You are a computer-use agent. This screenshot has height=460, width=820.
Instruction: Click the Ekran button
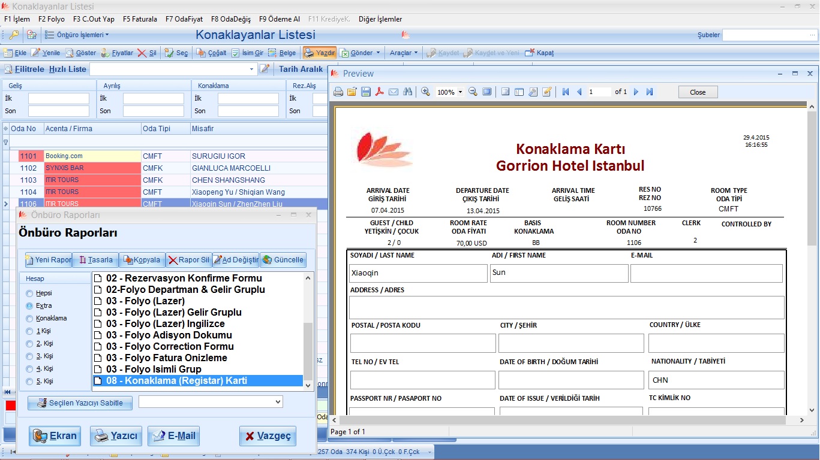(56, 436)
